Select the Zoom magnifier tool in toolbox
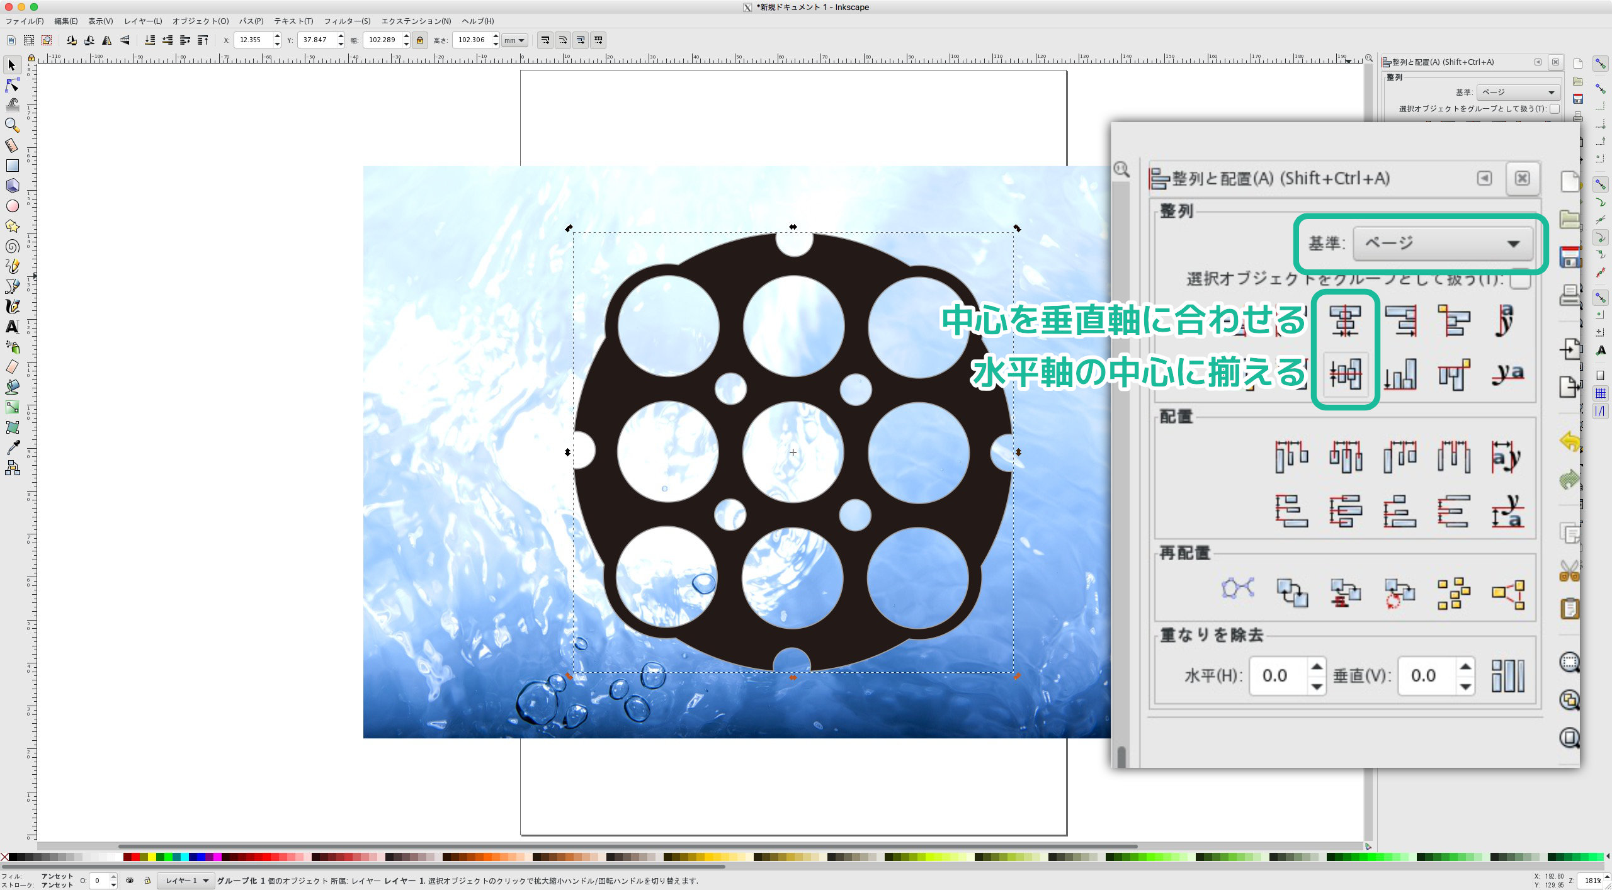1612x890 pixels. click(12, 125)
